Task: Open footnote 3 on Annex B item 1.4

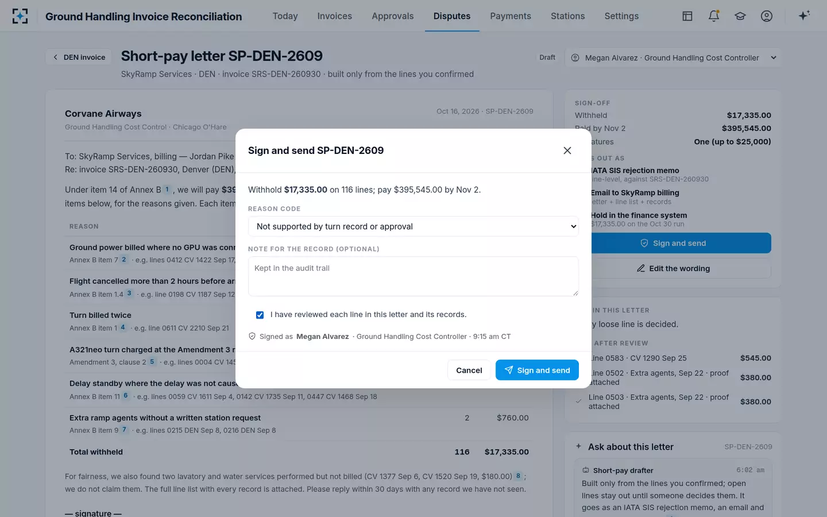Action: coord(129,294)
